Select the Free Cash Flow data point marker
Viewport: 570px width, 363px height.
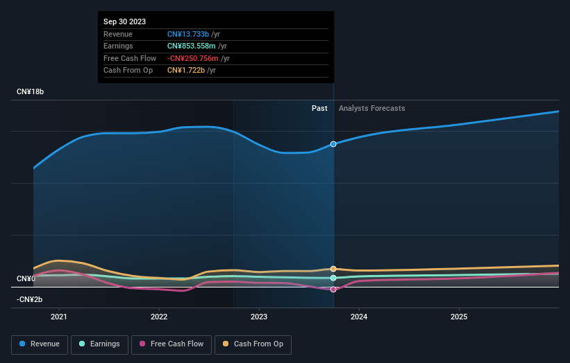coord(333,290)
